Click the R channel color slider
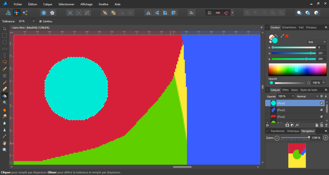Image resolution: width=329 pixels, height=175 pixels. [294, 47]
